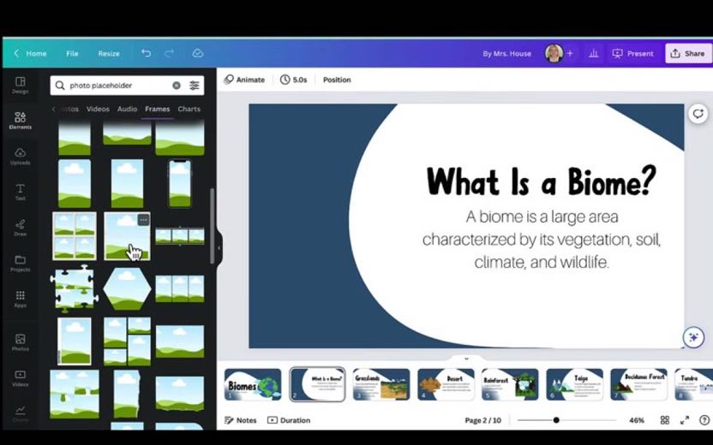Click the redo arrow
Screen dimensions: 713x445
click(x=169, y=53)
